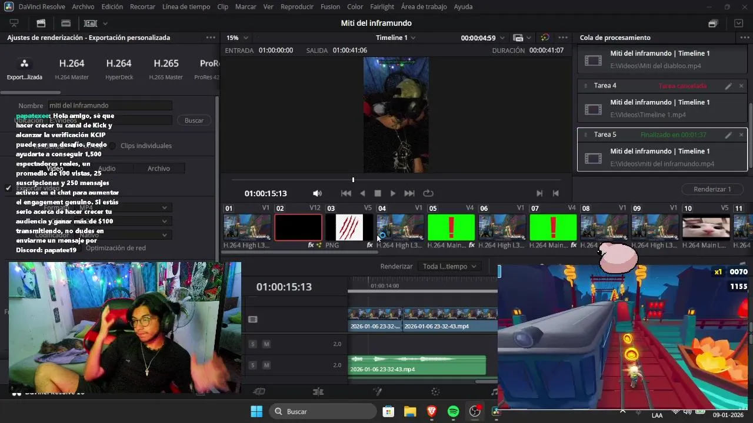Edit Tarea 4 with pencil icon
The height and width of the screenshot is (423, 753).
point(728,86)
